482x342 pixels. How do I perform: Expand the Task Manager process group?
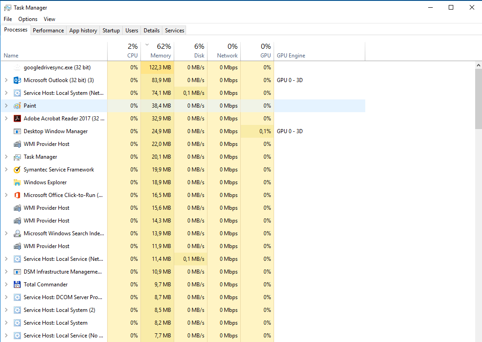point(6,157)
